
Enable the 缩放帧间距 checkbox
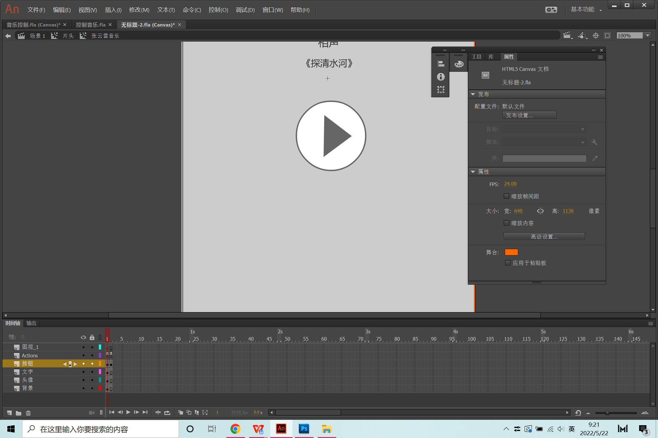507,196
